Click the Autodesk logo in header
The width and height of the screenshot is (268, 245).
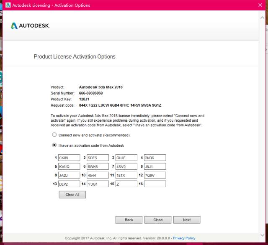click(30, 26)
